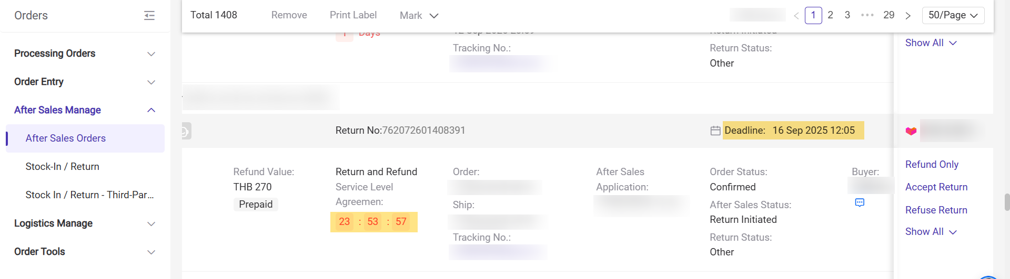
Task: Go to next page arrow
Action: [x=908, y=16]
